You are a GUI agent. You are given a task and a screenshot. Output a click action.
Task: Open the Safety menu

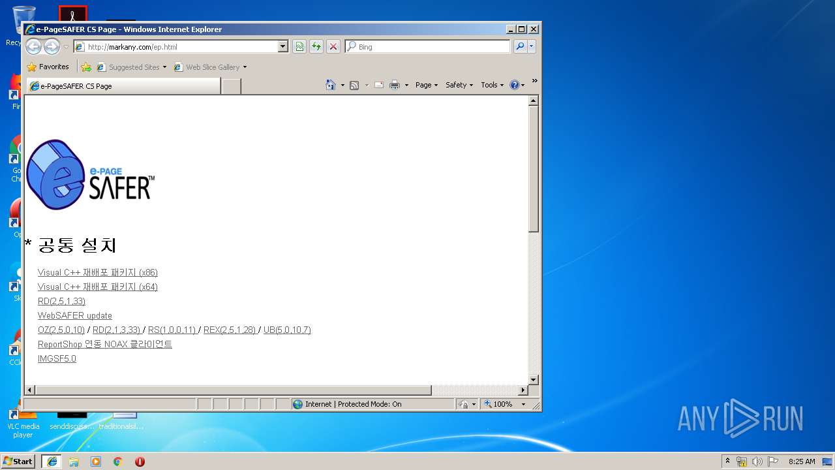click(459, 85)
